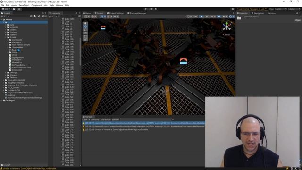
Task: Click the Inspector panel lock icon
Action: pyautogui.click(x=297, y=13)
